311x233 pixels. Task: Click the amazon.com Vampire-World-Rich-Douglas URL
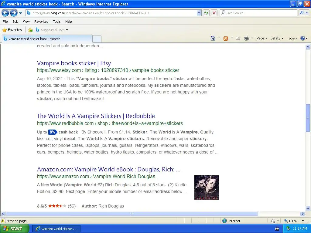[x=98, y=176]
